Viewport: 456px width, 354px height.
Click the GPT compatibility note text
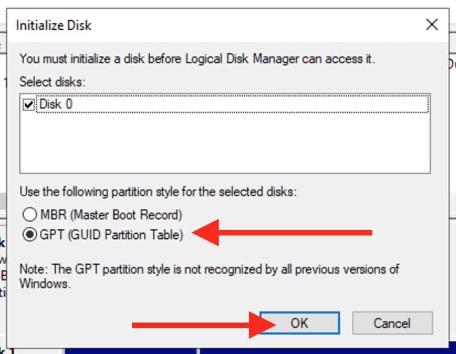pos(209,276)
